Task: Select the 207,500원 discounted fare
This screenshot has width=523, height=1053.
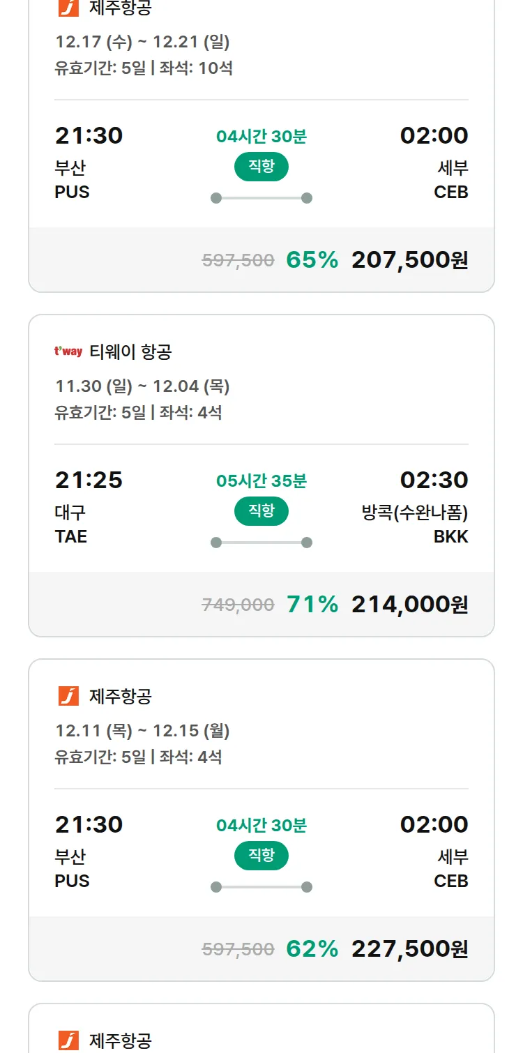Action: pyautogui.click(x=409, y=260)
